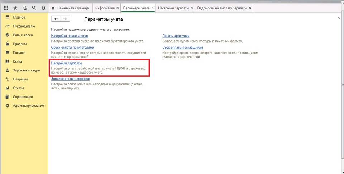This screenshot has height=174, width=344.
Task: Open Настройки зарплаты link
Action: [66, 63]
